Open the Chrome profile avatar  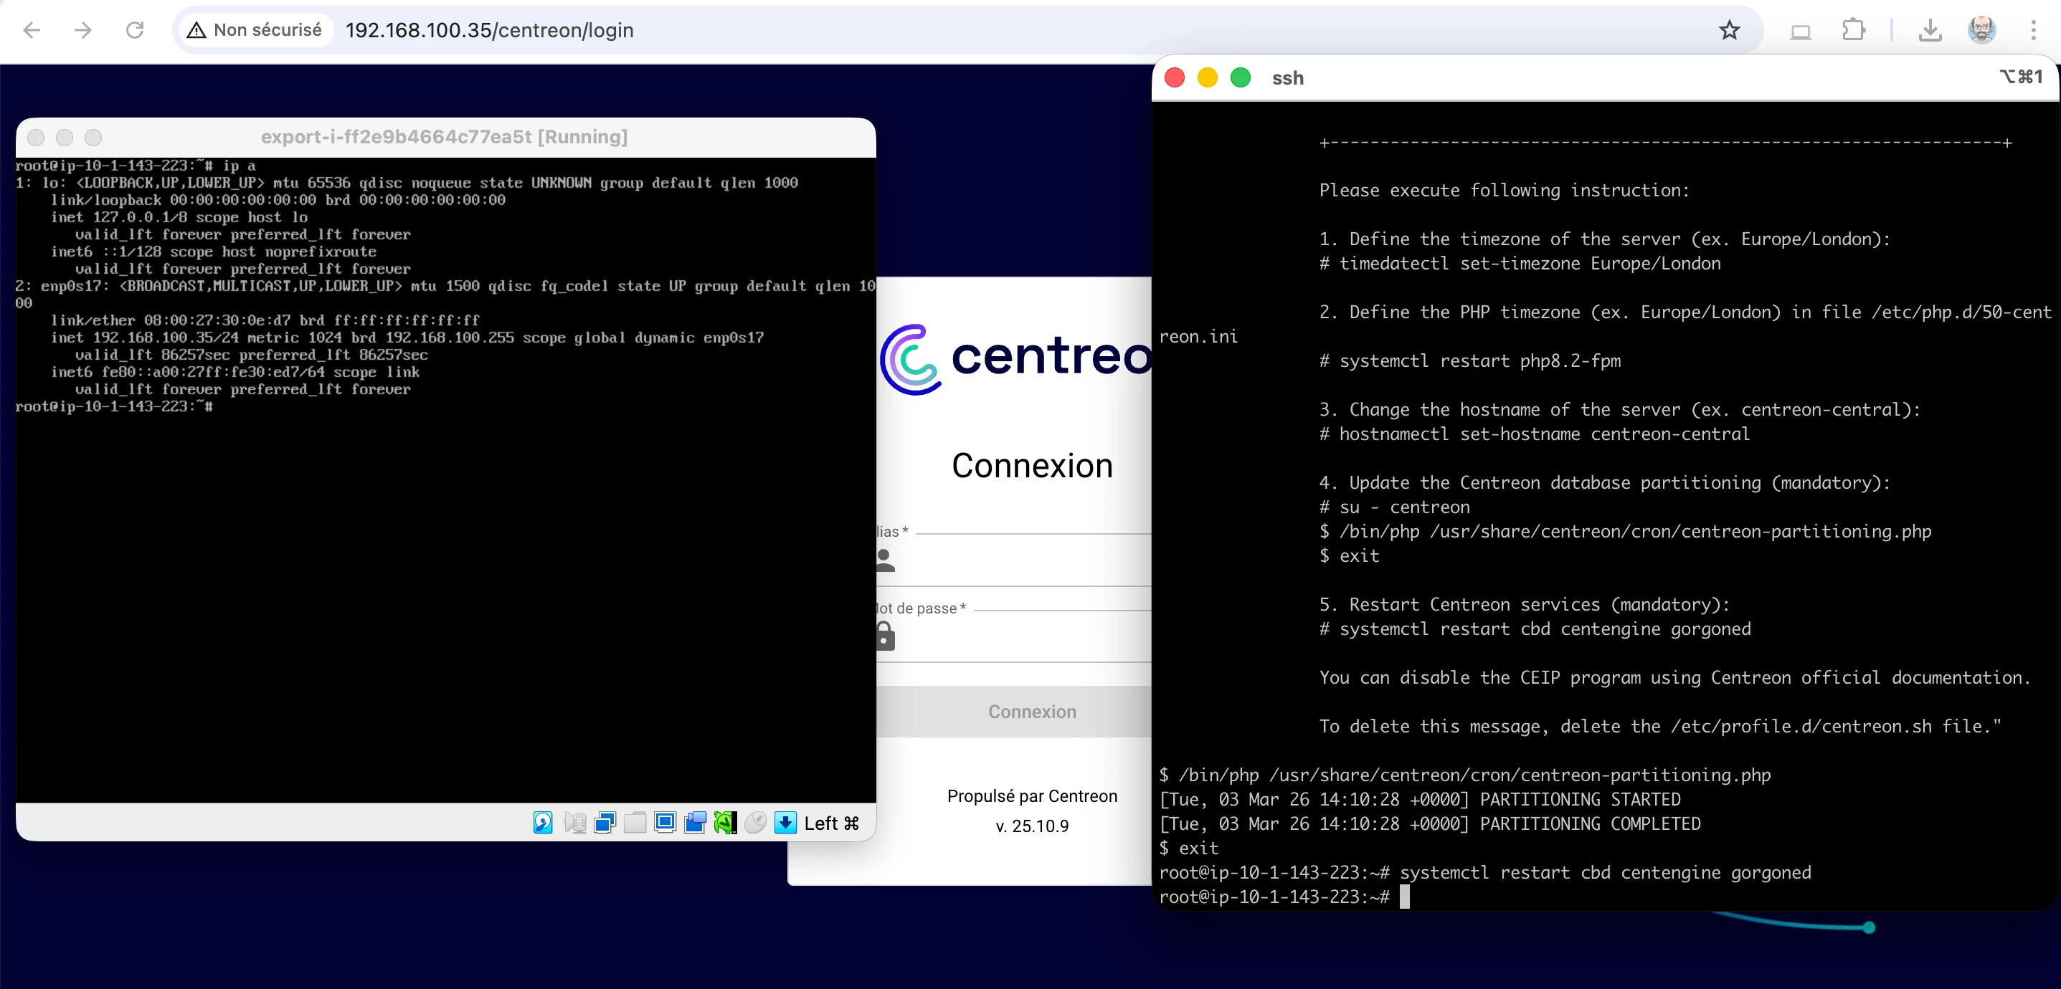1981,30
